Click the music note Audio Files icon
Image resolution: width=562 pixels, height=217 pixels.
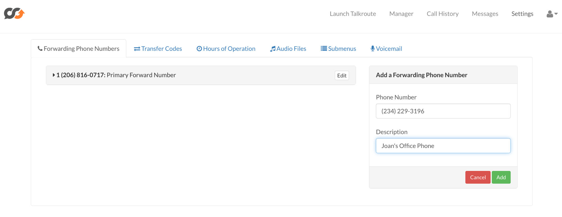point(272,49)
